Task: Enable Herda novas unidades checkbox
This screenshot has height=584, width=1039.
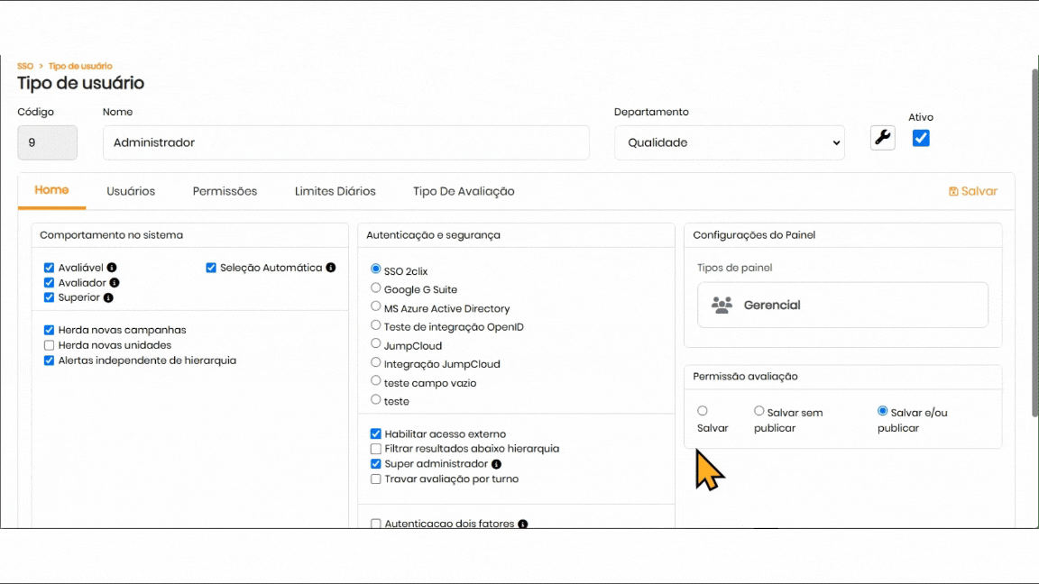Action: pyautogui.click(x=50, y=345)
